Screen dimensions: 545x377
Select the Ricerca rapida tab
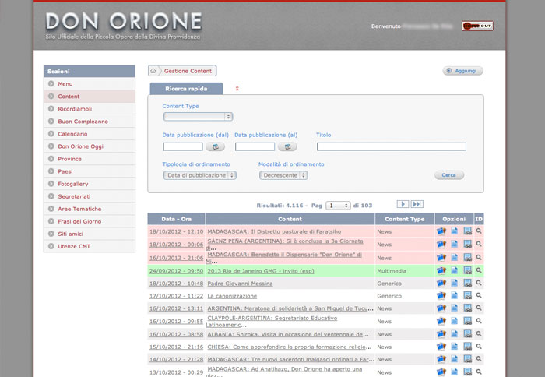(186, 89)
